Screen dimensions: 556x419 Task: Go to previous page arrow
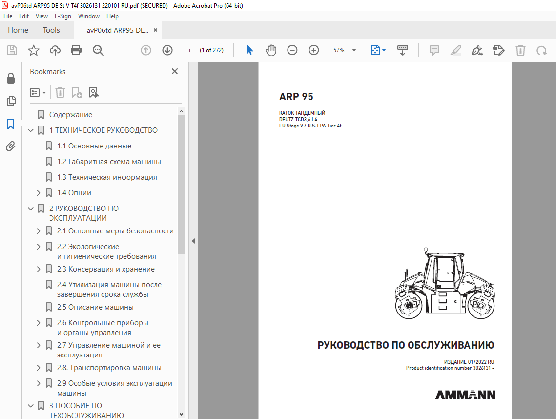[x=146, y=50]
